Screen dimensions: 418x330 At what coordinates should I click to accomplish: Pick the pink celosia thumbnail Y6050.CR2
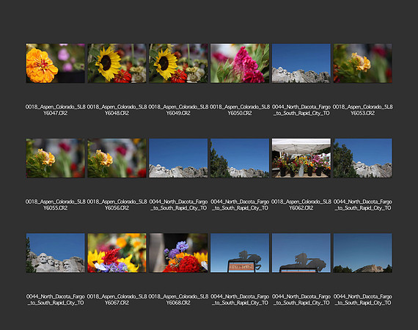pos(240,63)
